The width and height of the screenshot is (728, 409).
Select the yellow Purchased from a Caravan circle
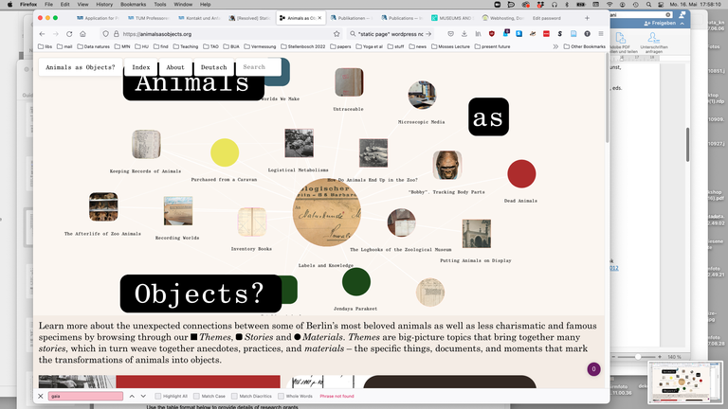pyautogui.click(x=225, y=152)
